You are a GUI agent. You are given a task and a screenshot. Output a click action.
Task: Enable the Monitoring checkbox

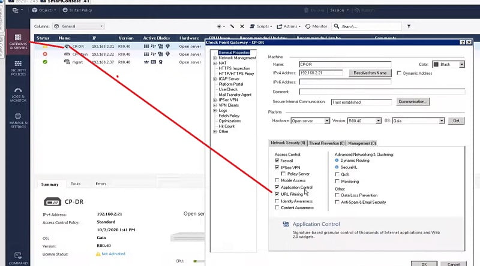pyautogui.click(x=337, y=182)
